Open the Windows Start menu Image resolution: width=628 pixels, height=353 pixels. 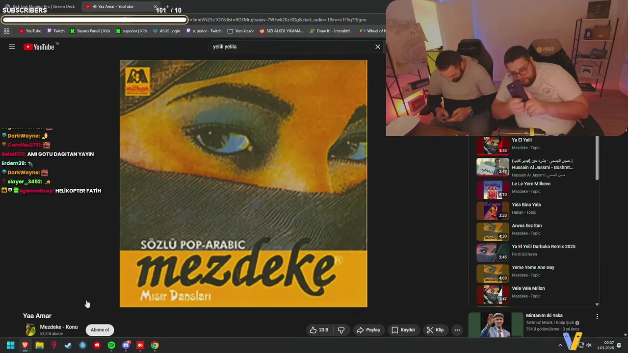pyautogui.click(x=10, y=345)
